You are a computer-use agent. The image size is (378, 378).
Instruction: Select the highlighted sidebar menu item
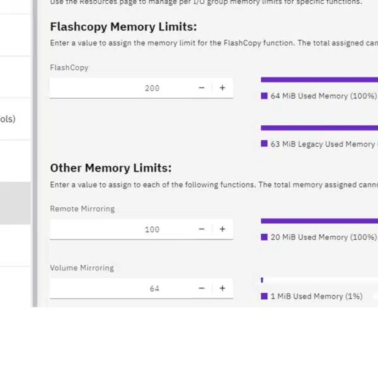tap(15, 203)
